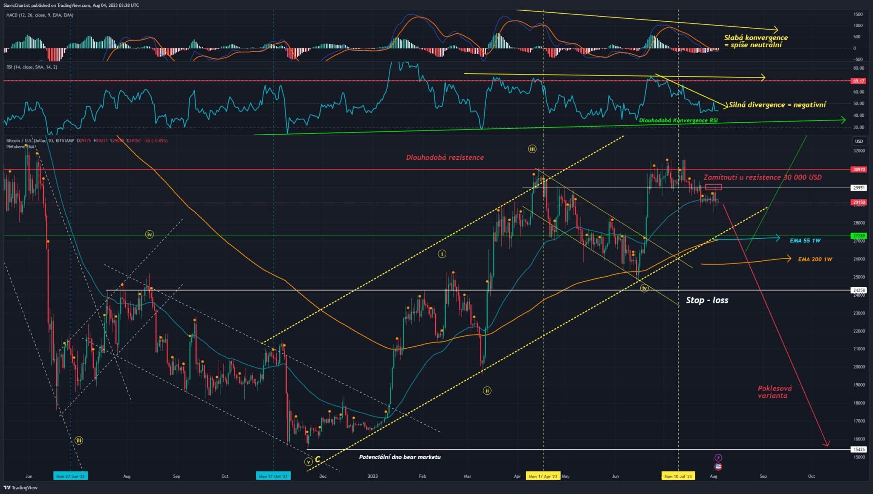873x494 pixels.
Task: Click the Bitcoin / U.S. Dollar symbol title
Action: (x=40, y=141)
